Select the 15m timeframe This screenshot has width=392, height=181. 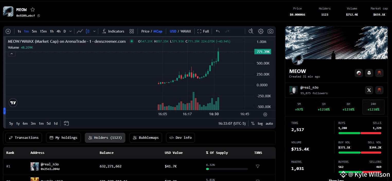[x=43, y=31]
